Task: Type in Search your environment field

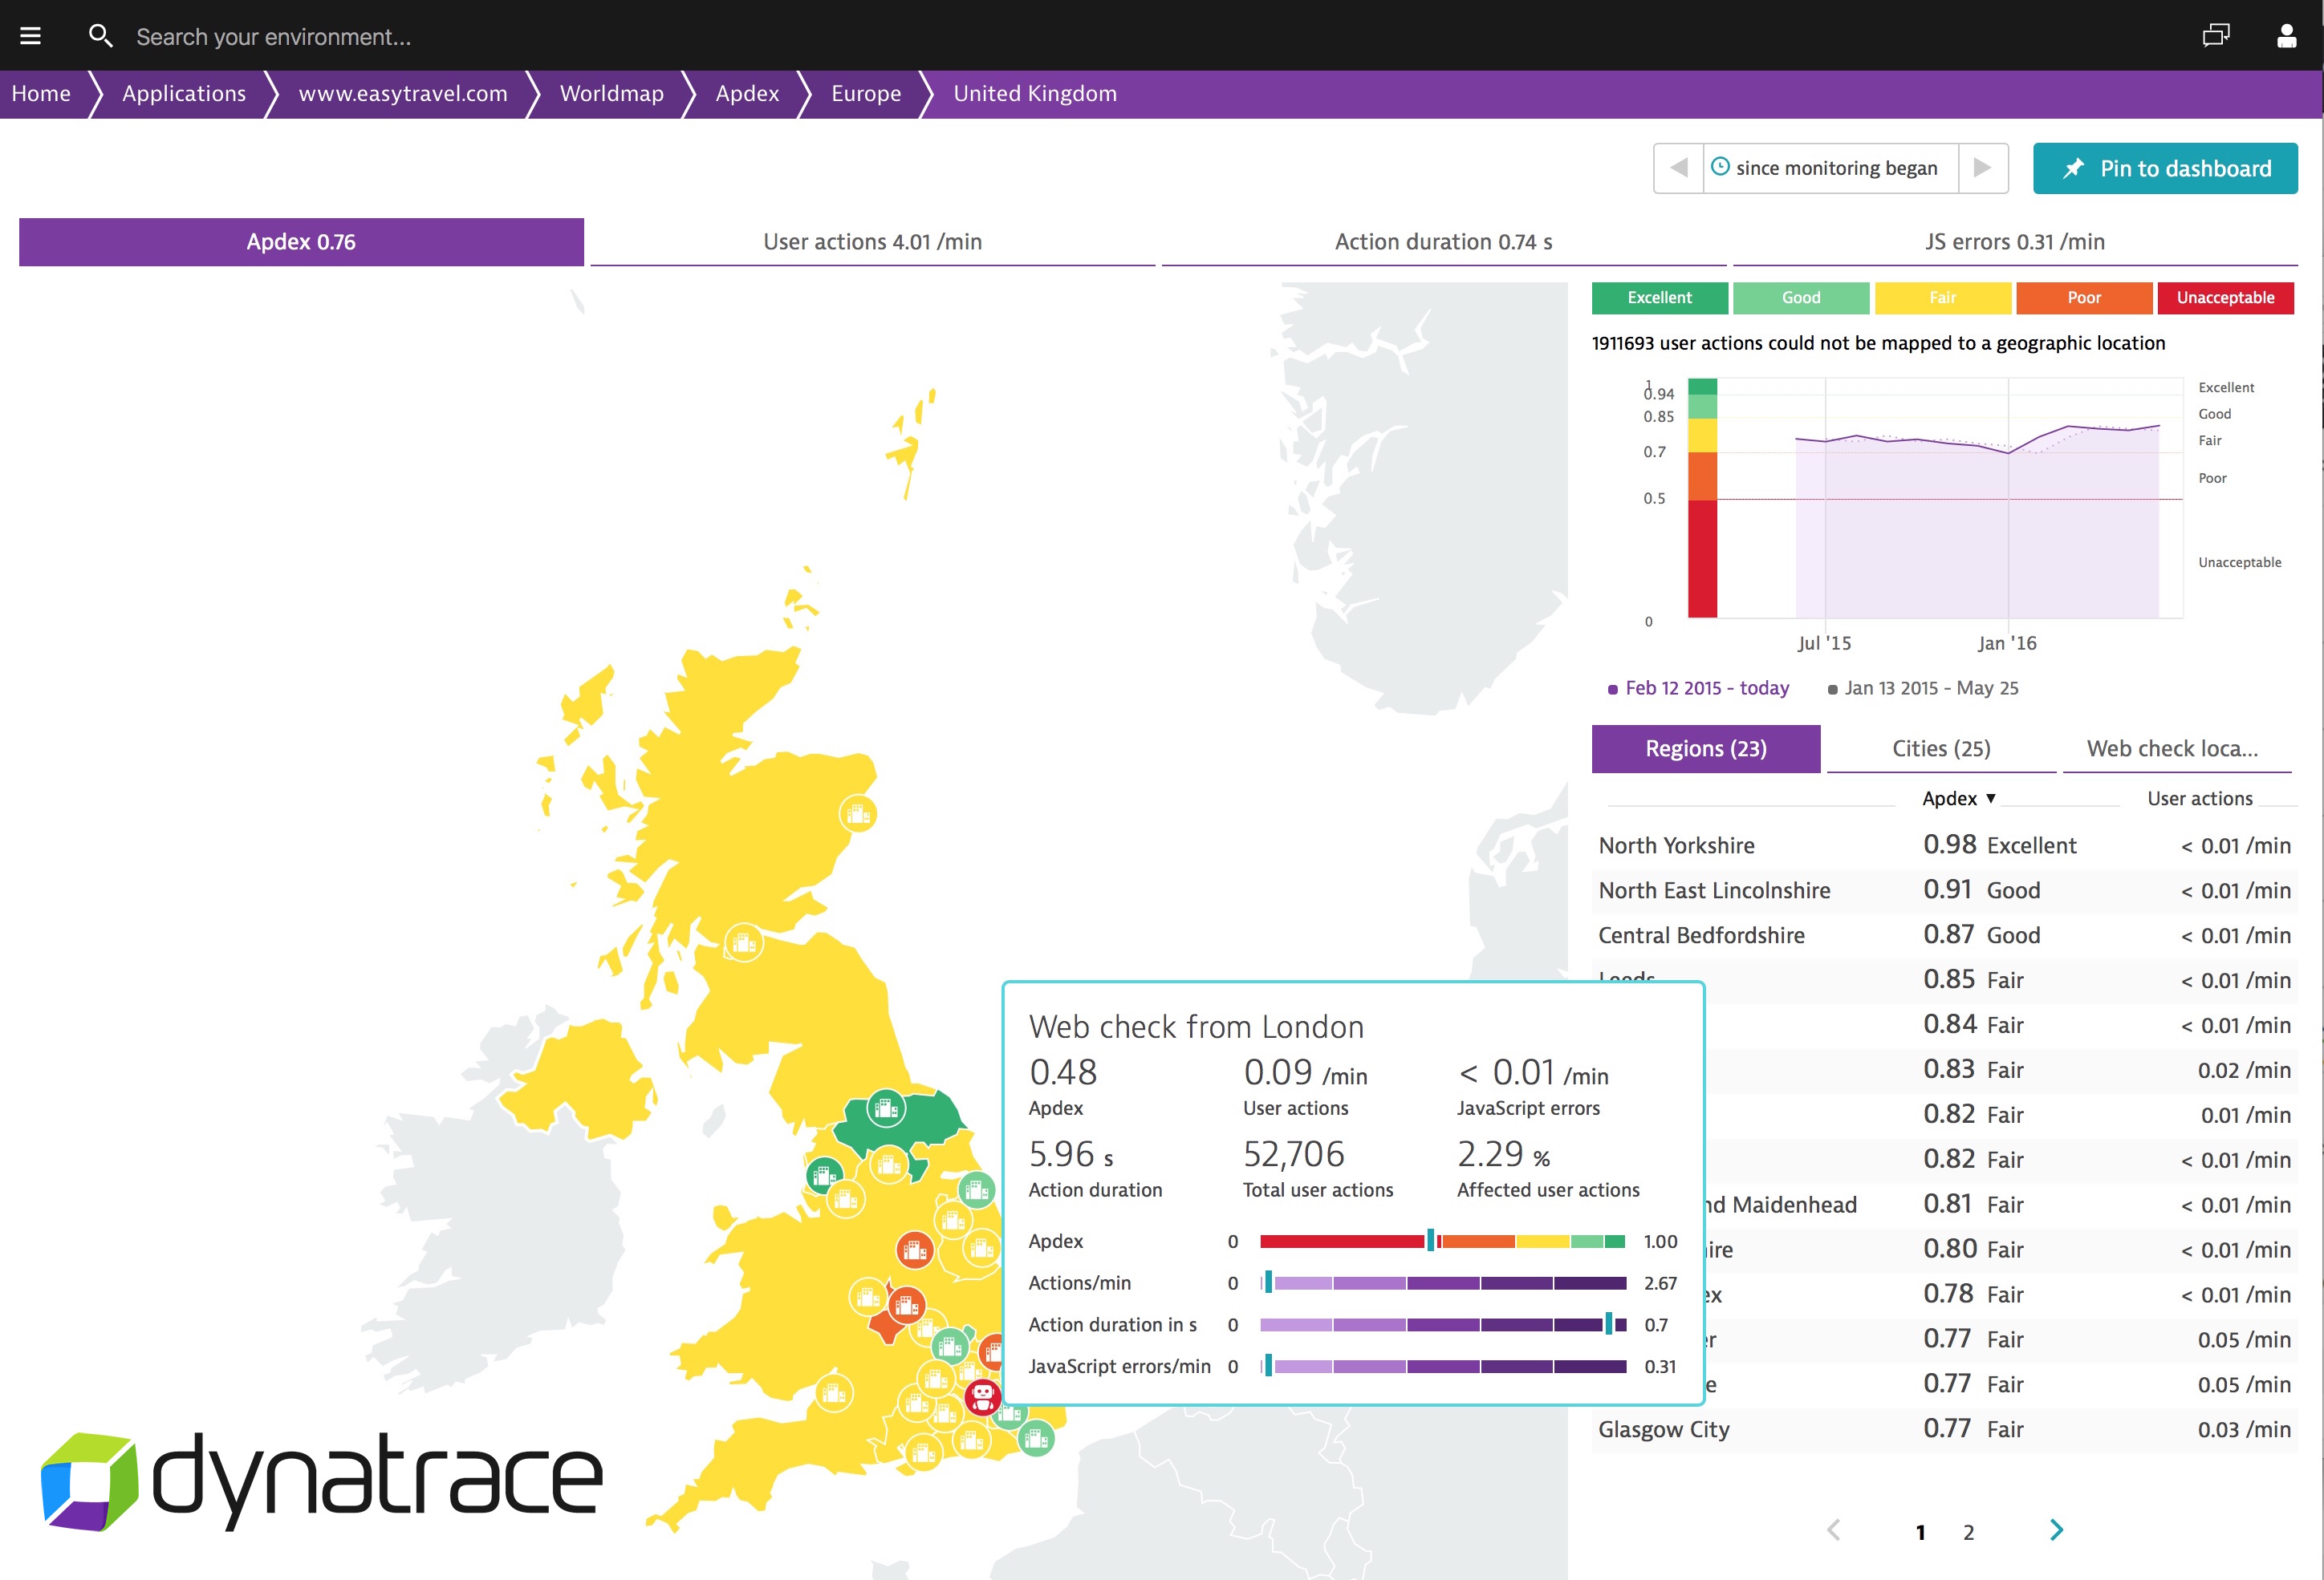Action: (274, 37)
